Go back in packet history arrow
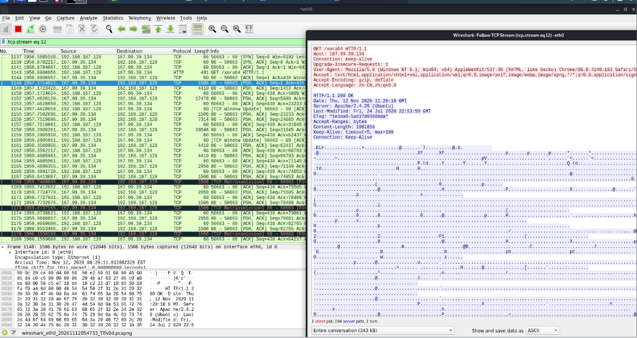 pyautogui.click(x=121, y=29)
